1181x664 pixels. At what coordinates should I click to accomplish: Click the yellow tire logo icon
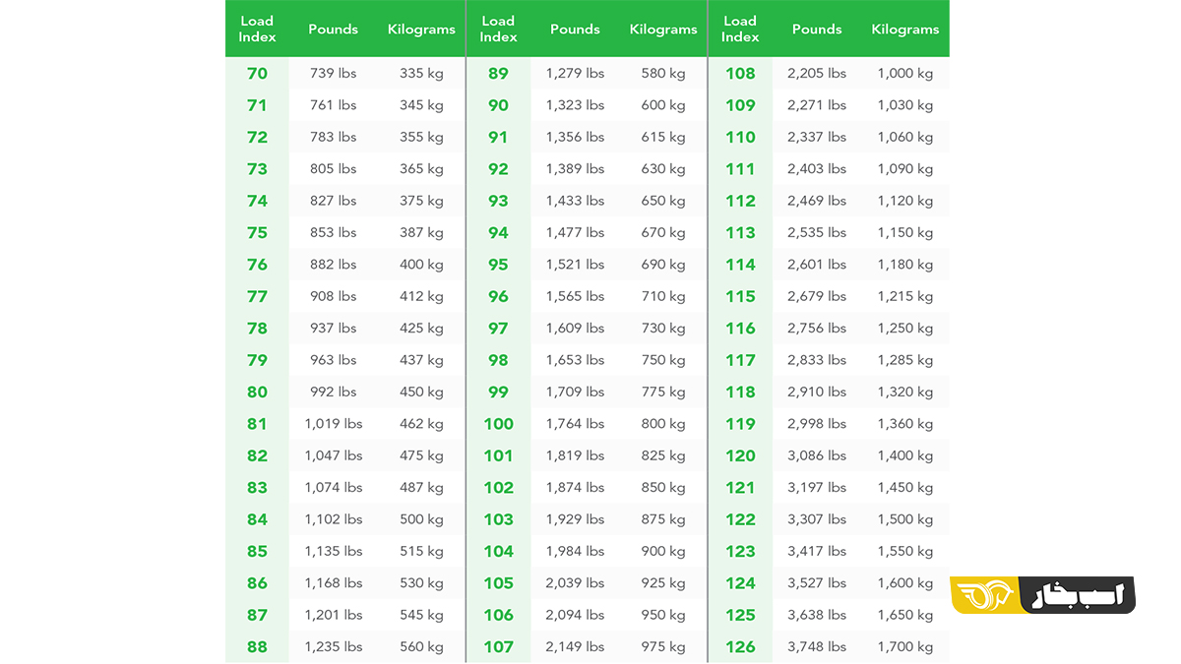click(984, 596)
